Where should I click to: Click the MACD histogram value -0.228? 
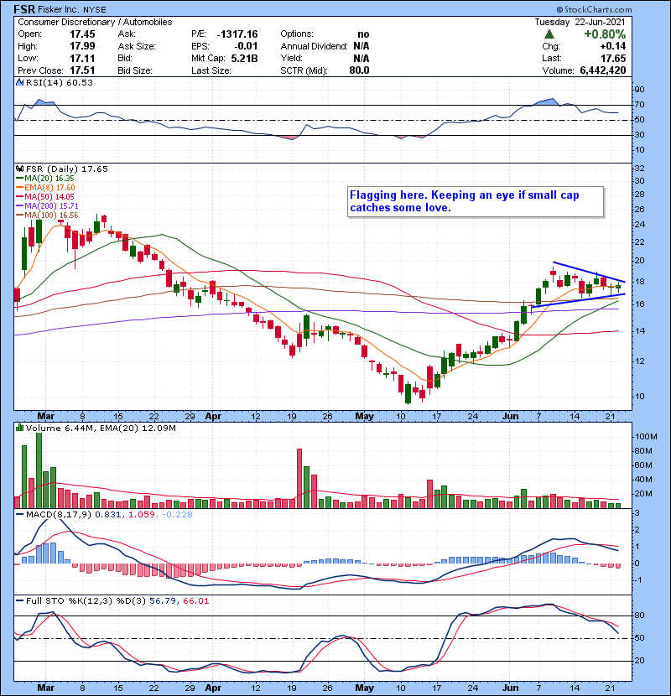(177, 515)
